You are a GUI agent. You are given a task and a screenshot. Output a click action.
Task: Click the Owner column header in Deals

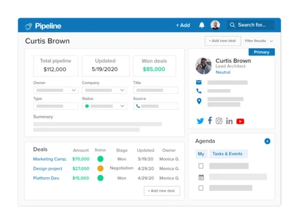click(169, 151)
